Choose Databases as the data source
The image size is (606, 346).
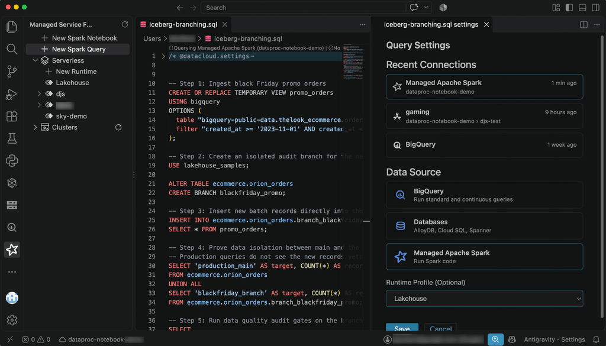(484, 226)
